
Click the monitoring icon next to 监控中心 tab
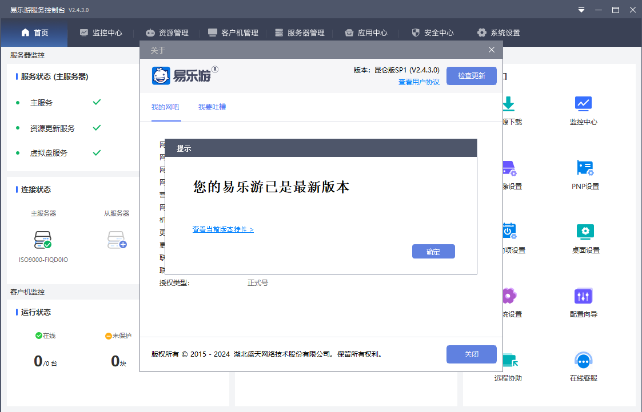point(84,33)
